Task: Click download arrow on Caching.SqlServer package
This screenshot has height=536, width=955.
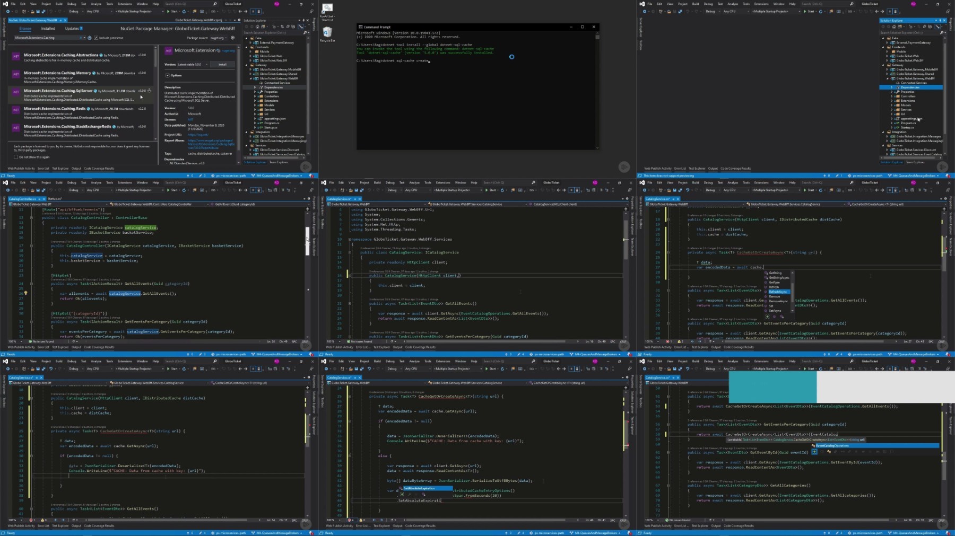Action: point(150,91)
